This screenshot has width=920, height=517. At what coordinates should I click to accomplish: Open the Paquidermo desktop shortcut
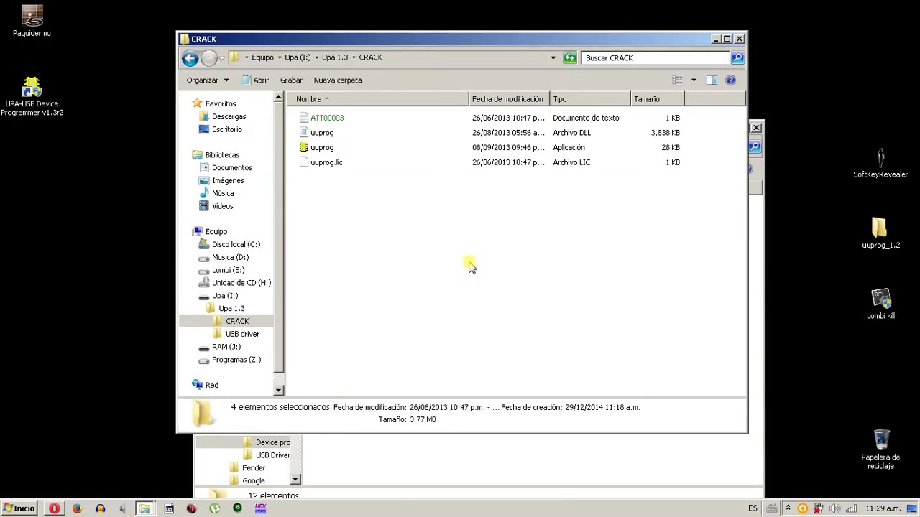pyautogui.click(x=32, y=22)
